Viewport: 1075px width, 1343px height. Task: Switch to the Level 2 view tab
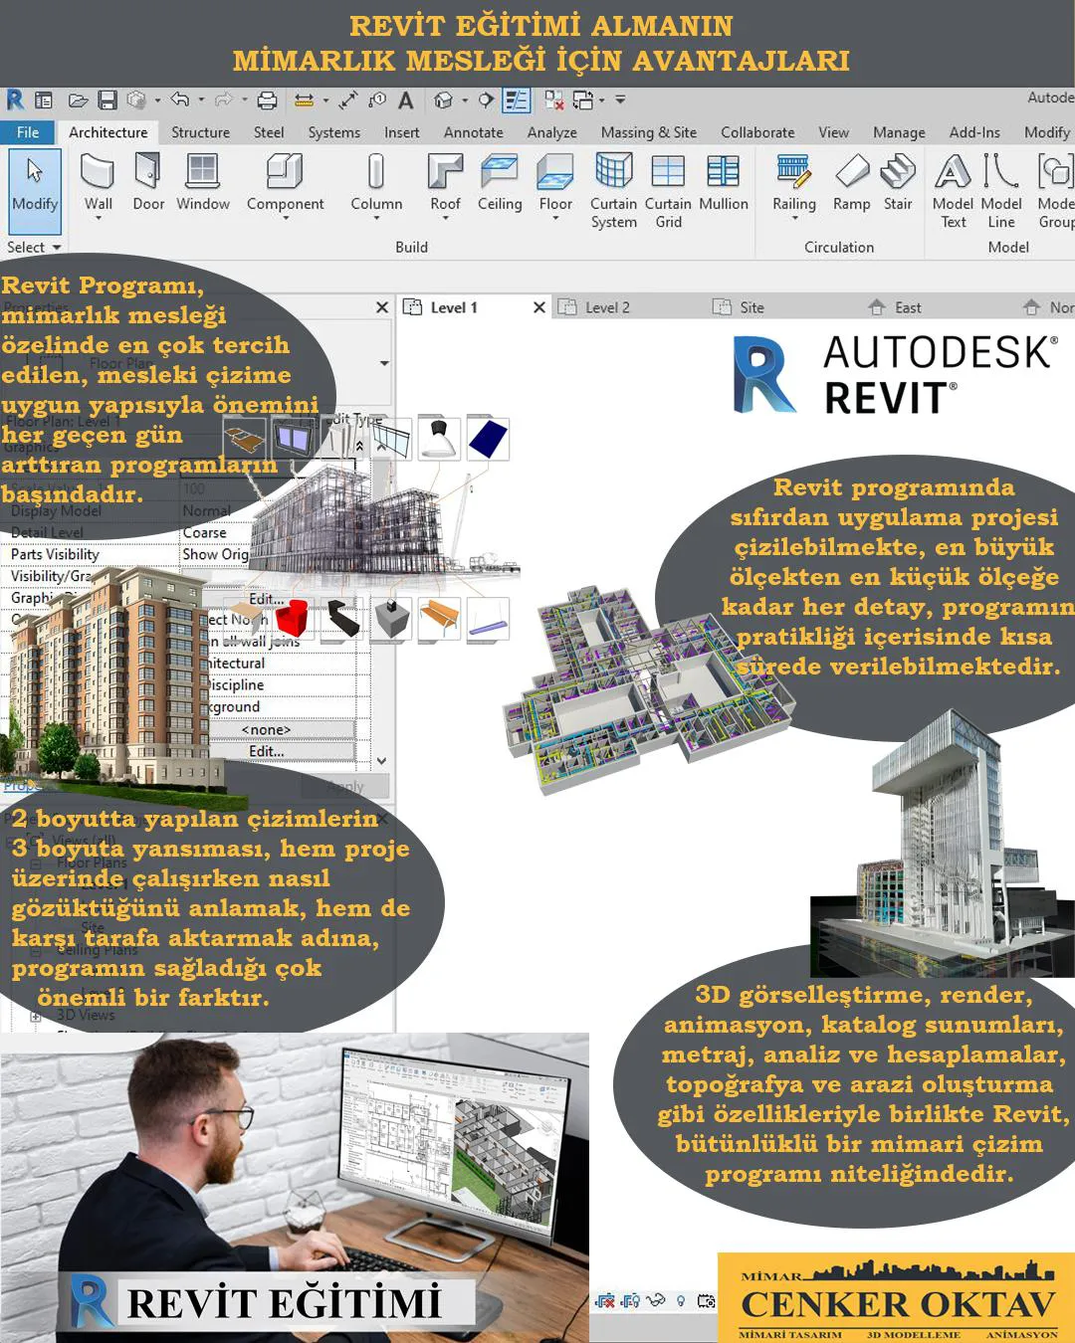point(606,307)
